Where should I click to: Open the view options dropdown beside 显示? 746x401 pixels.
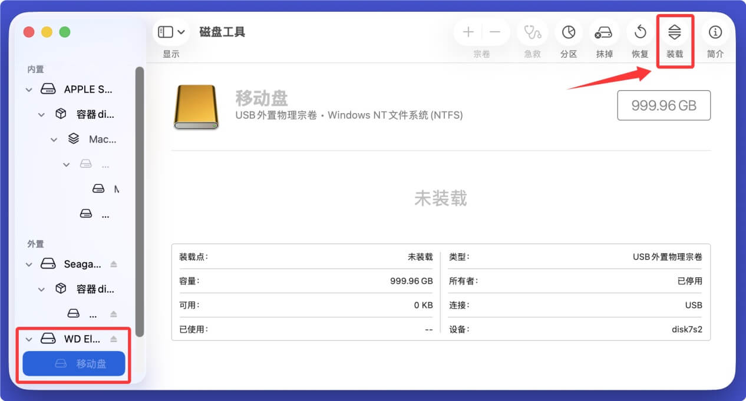pyautogui.click(x=180, y=32)
